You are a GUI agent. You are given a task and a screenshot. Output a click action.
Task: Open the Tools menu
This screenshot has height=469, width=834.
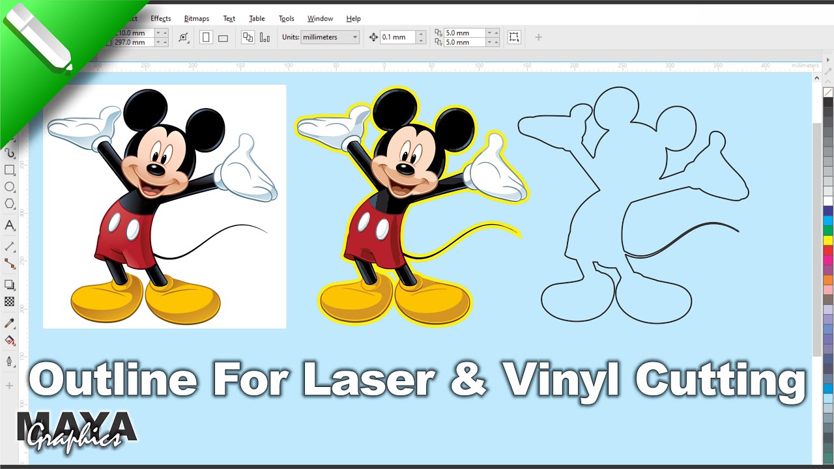pos(286,18)
